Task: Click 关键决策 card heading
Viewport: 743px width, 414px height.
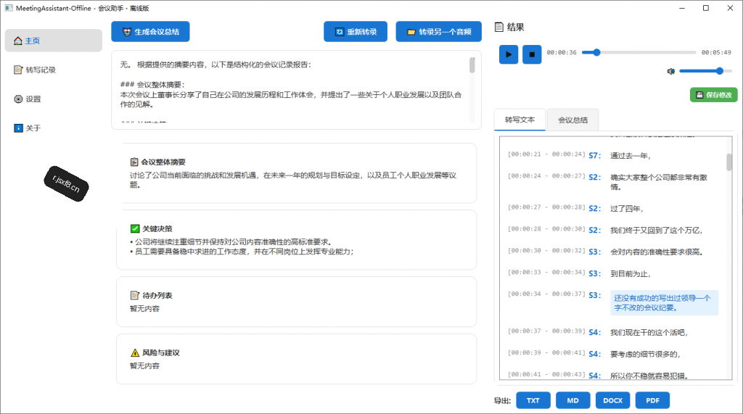Action: 157,229
